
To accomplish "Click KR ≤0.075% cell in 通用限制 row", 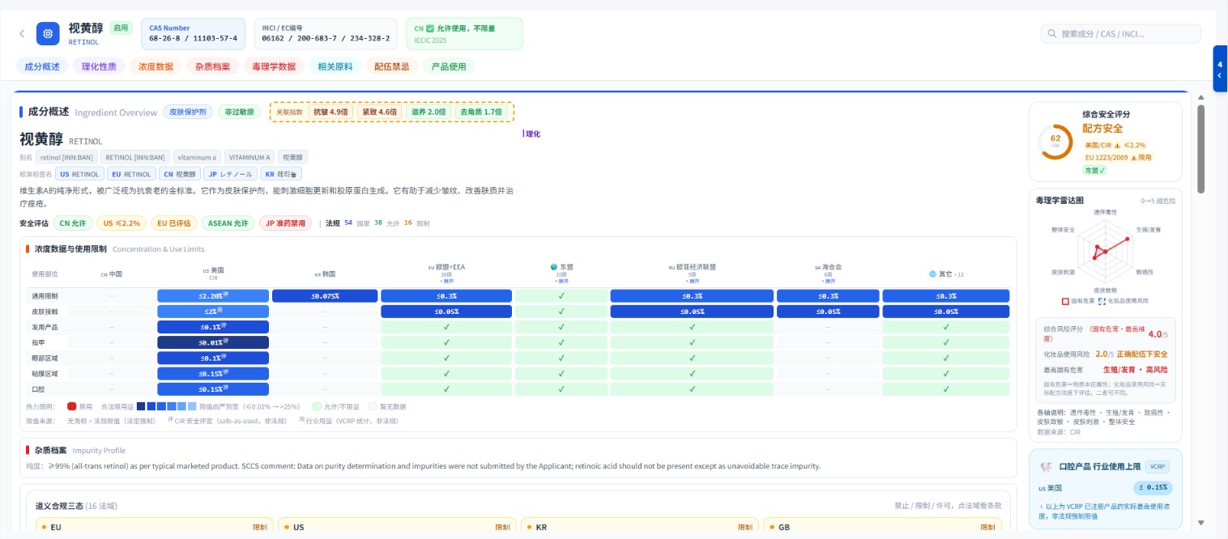I will point(325,296).
